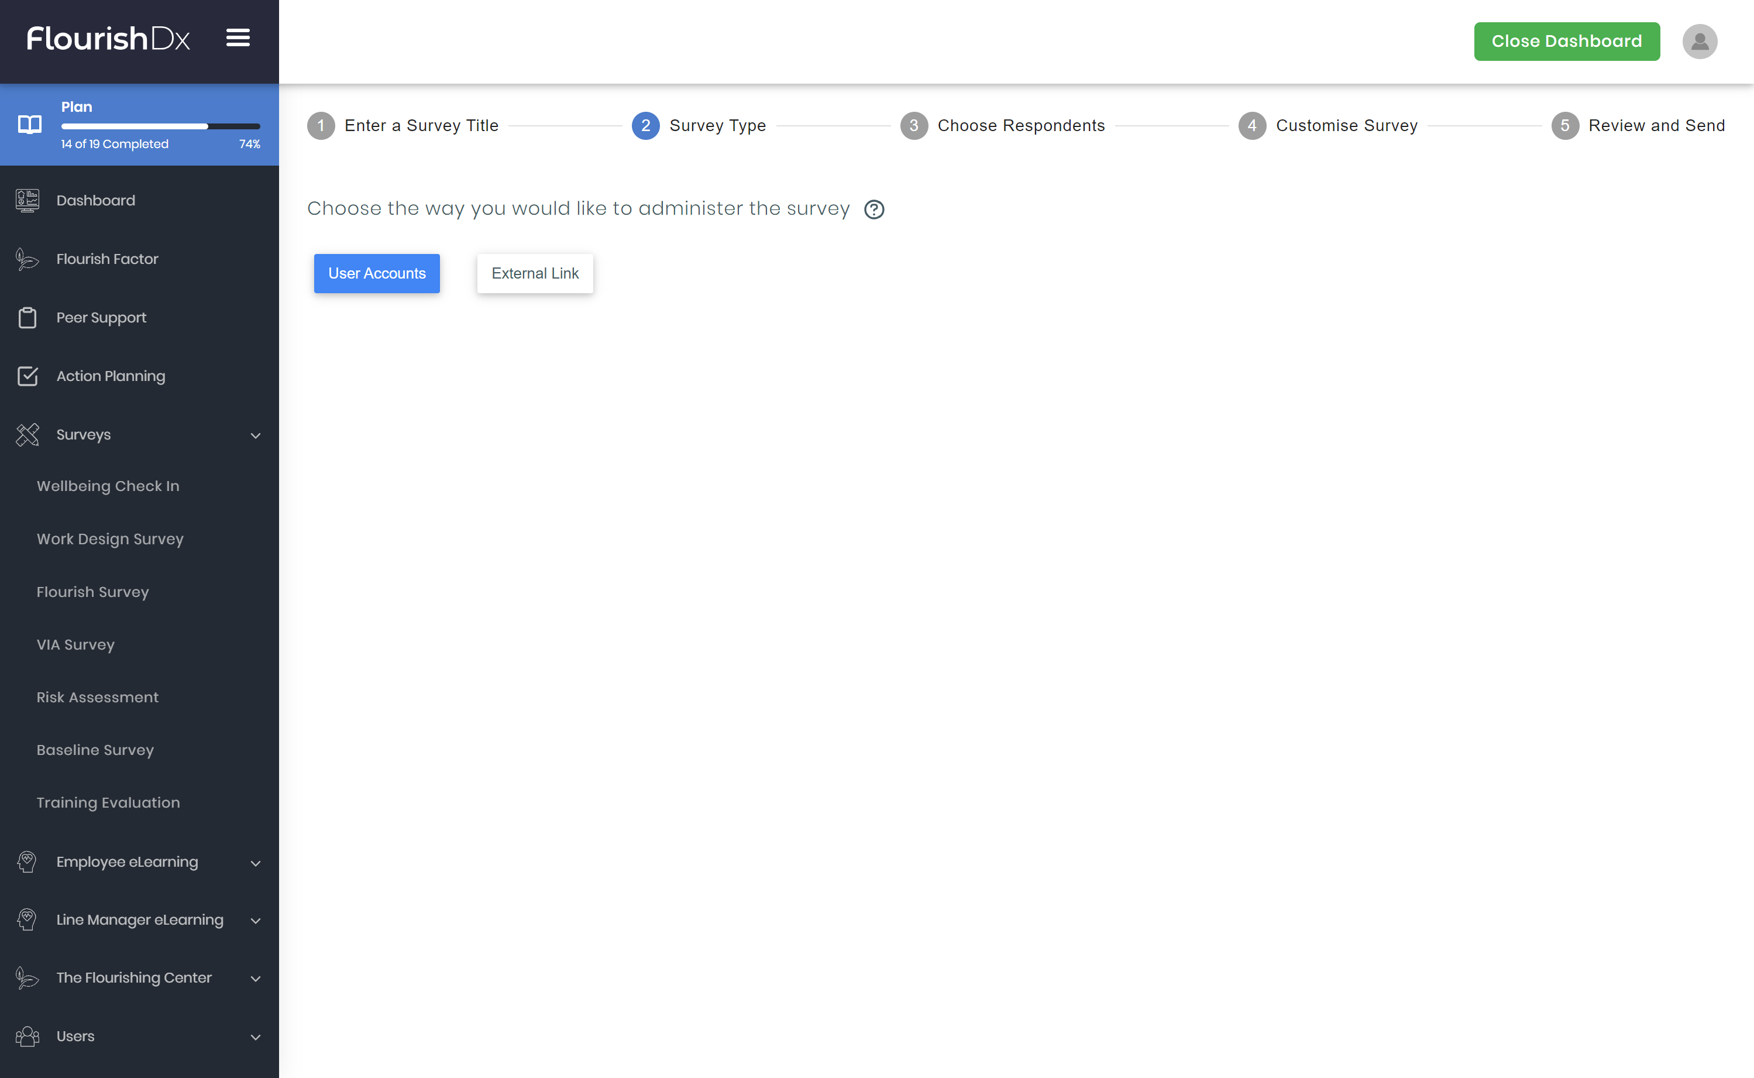Click the Peer Support clipboard icon
The height and width of the screenshot is (1078, 1754).
(27, 317)
